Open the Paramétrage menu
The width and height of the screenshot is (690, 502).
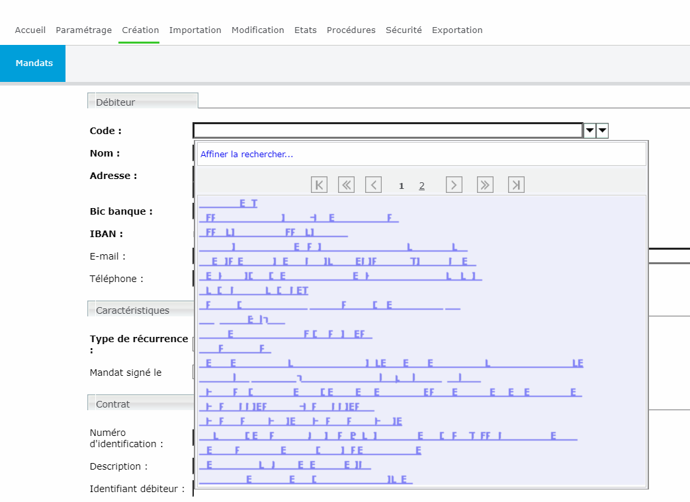click(x=83, y=30)
